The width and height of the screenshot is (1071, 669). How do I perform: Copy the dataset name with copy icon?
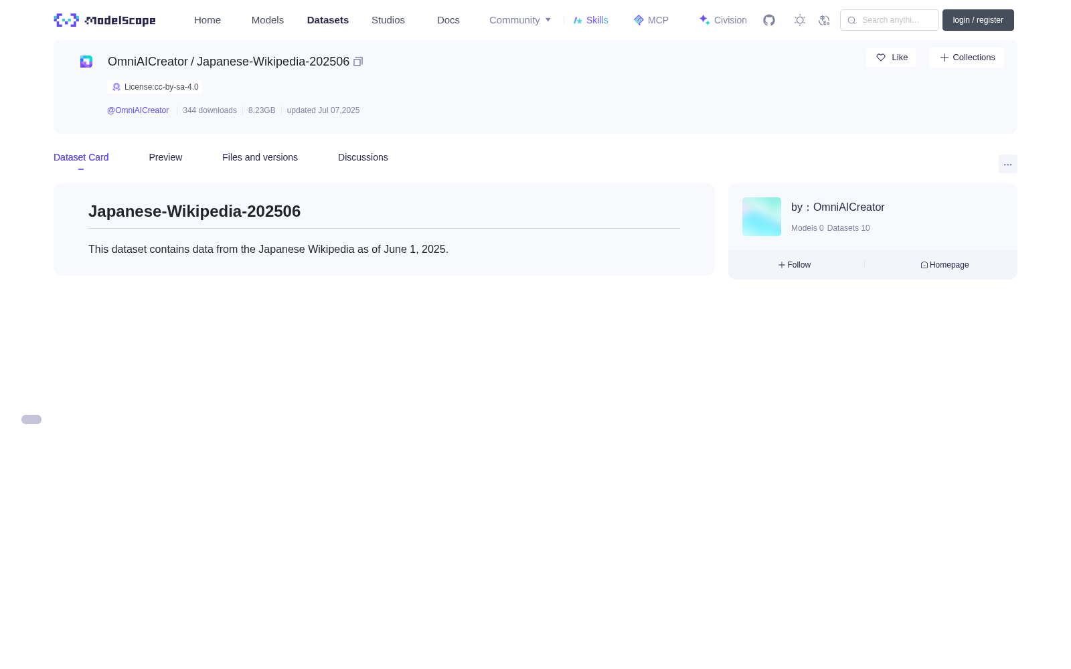[358, 62]
